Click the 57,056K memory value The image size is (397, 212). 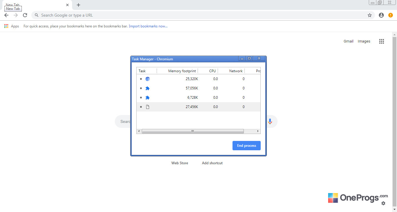192,88
